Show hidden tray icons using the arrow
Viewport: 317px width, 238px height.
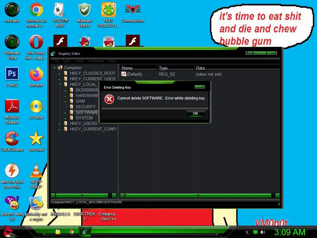tap(247, 232)
